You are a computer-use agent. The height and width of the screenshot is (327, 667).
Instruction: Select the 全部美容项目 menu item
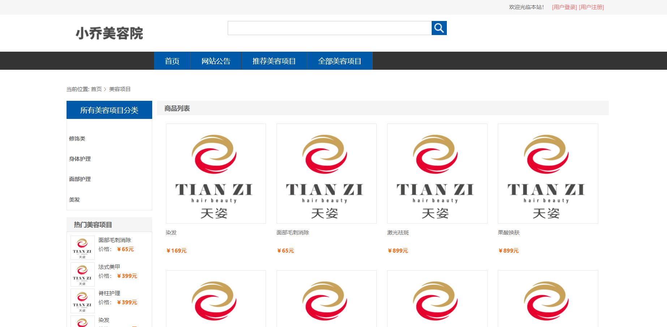[339, 61]
